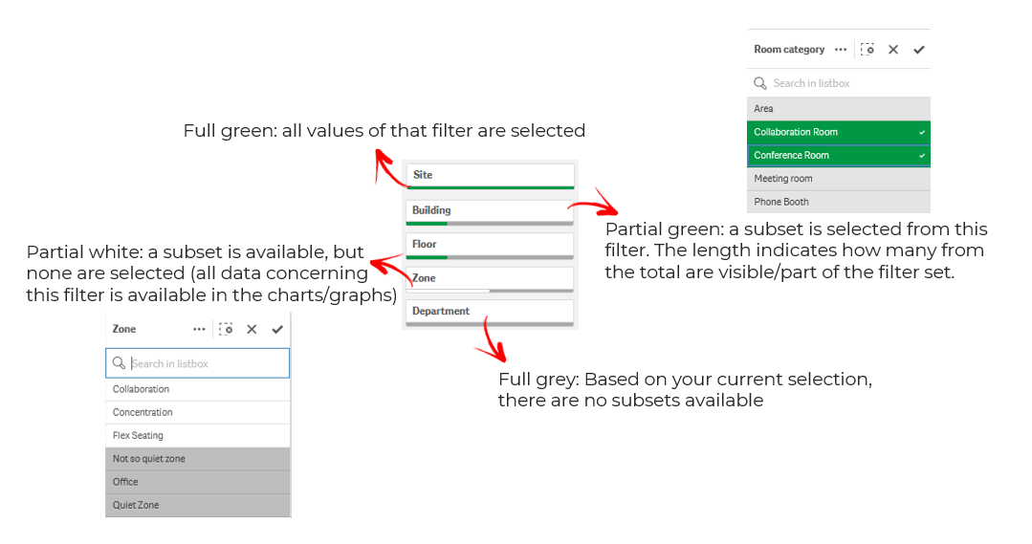
Task: Deselect Collaboration Room value
Action: (839, 132)
